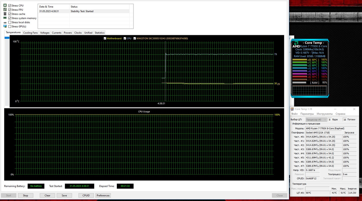Enable the Stress GPU(s) checkbox
Viewport: 362px width, 201px height.
click(x=10, y=26)
